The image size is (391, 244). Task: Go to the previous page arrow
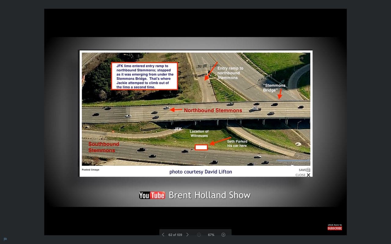coord(163,235)
